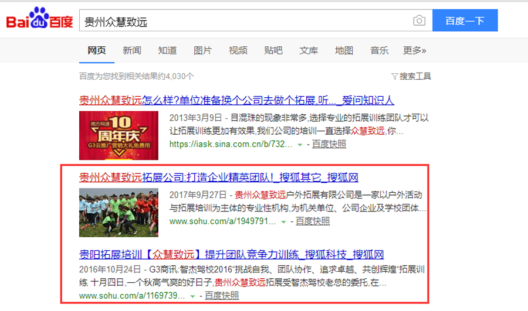Open the 文库 tab

coord(309,50)
